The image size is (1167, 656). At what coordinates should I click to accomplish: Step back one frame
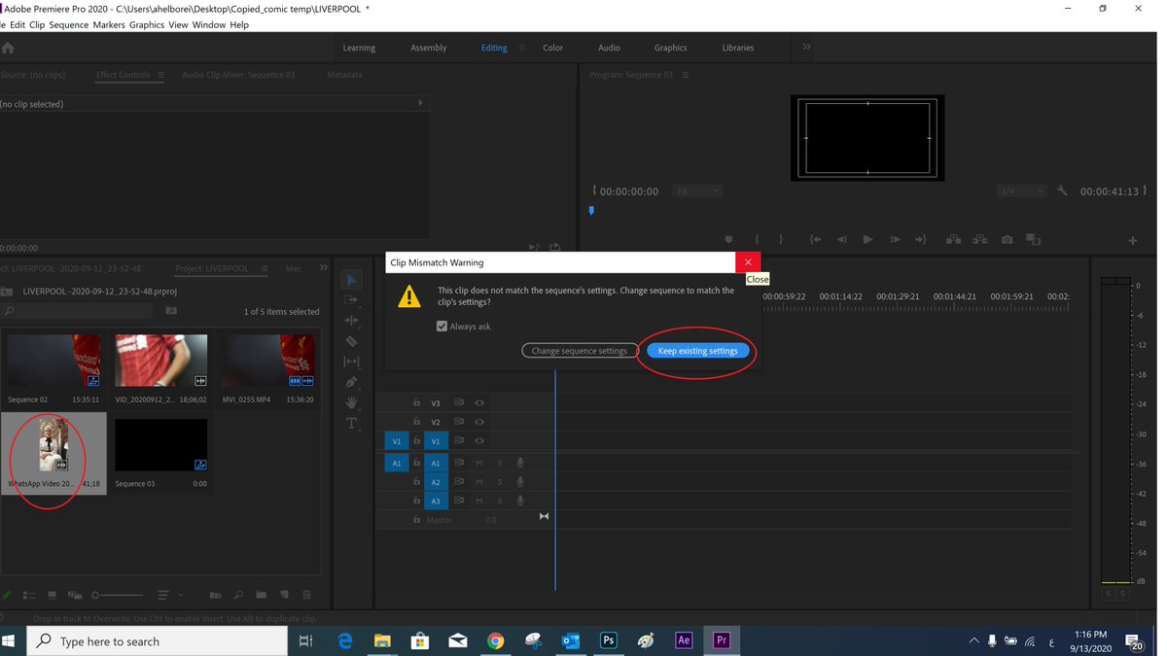point(841,240)
